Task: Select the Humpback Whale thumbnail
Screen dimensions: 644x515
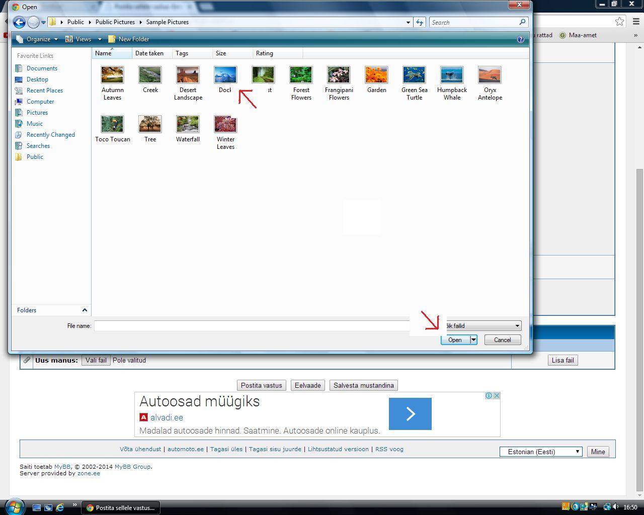Action: 452,83
